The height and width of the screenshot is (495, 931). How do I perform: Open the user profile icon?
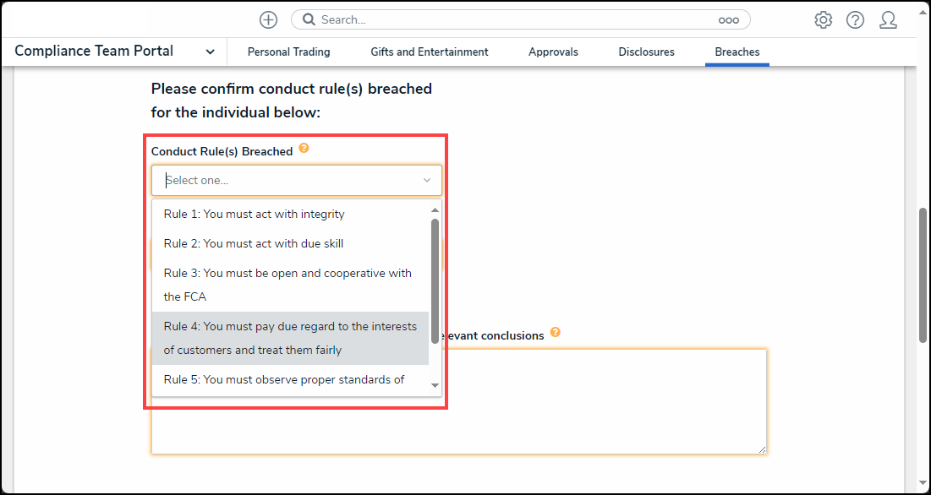tap(888, 19)
